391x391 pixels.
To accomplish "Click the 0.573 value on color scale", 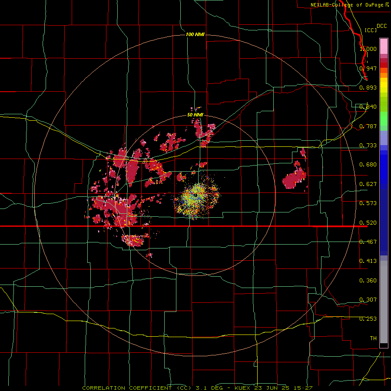I will (x=368, y=203).
